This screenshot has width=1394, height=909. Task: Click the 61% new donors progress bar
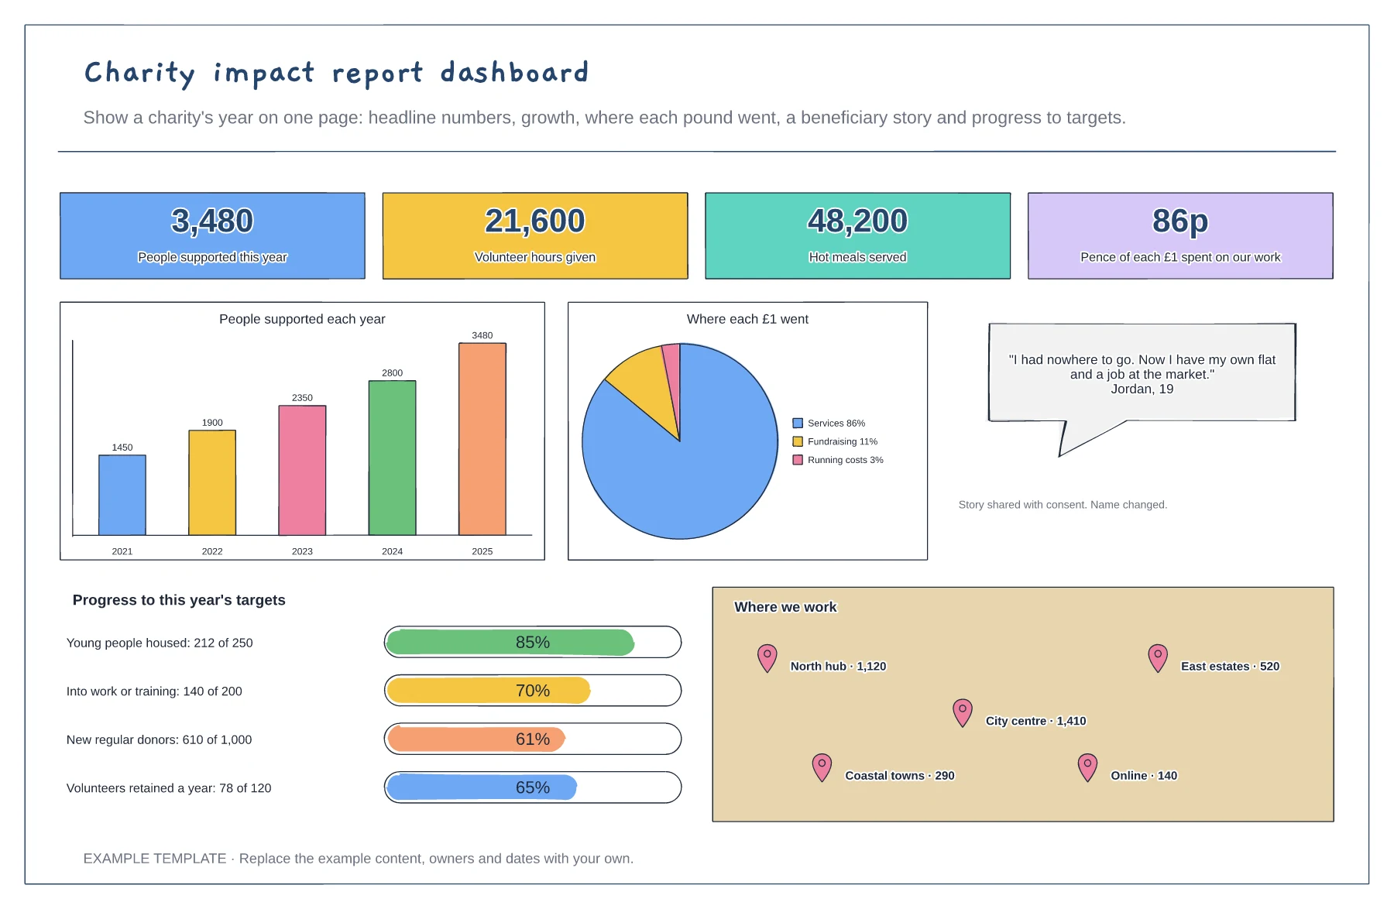pos(533,739)
